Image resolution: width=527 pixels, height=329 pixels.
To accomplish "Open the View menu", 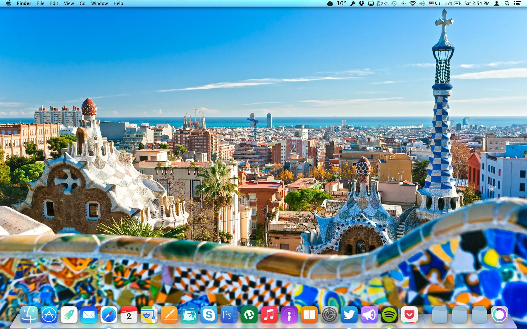I will click(x=69, y=3).
